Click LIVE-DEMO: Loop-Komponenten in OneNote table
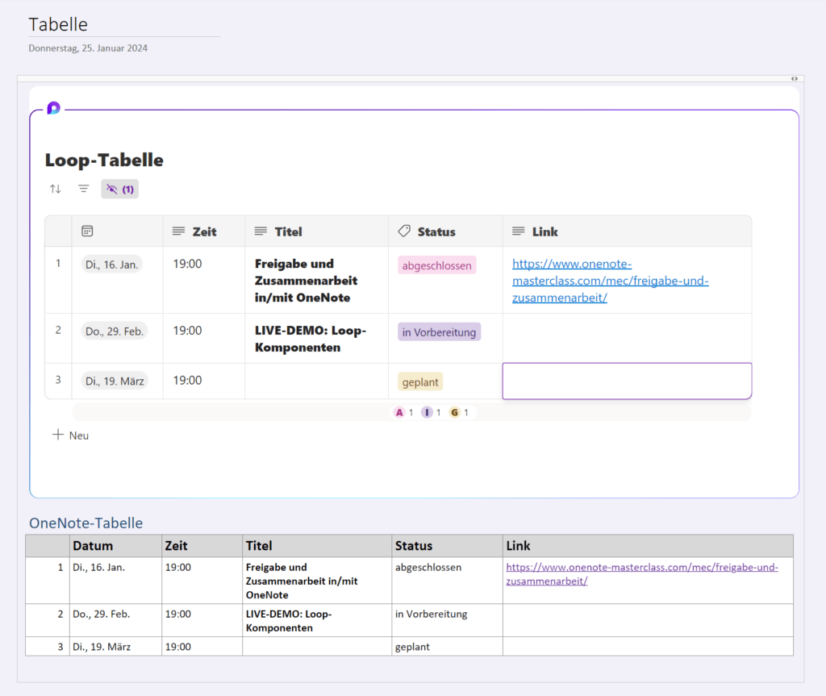 (289, 621)
